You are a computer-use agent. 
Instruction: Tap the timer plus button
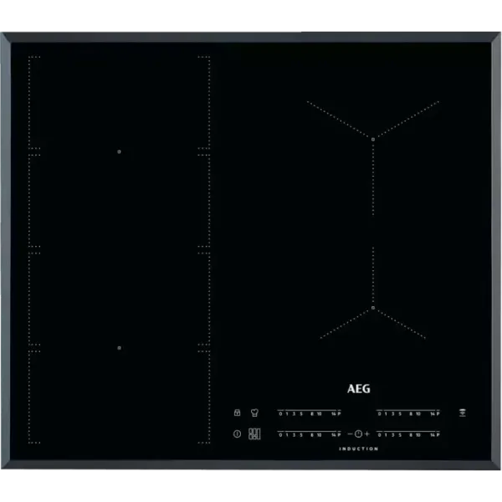pos(366,433)
